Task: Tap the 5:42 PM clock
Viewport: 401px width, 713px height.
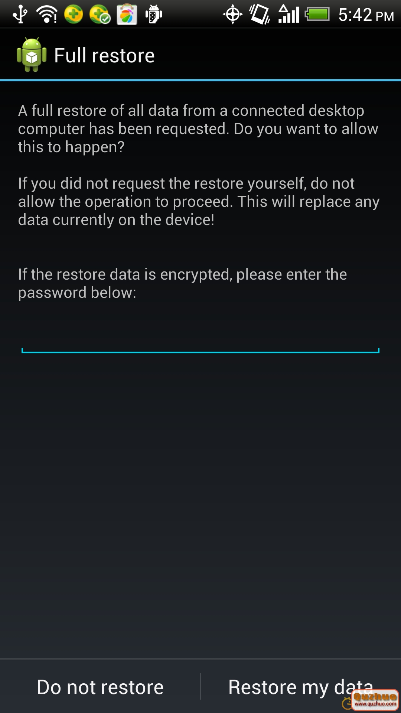Action: tap(366, 15)
